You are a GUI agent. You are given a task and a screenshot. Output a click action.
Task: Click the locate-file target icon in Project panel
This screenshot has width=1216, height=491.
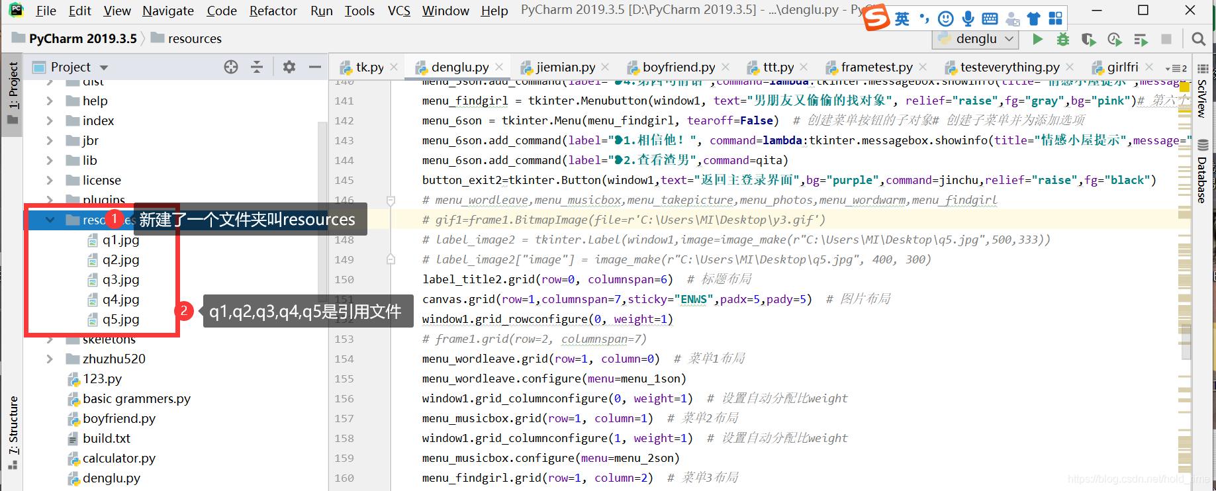pyautogui.click(x=231, y=67)
